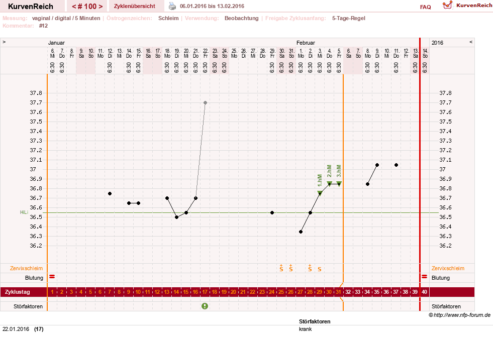The image size is (493, 341).
Task: Go to next chart with right angle bracket
Action: coord(101,7)
